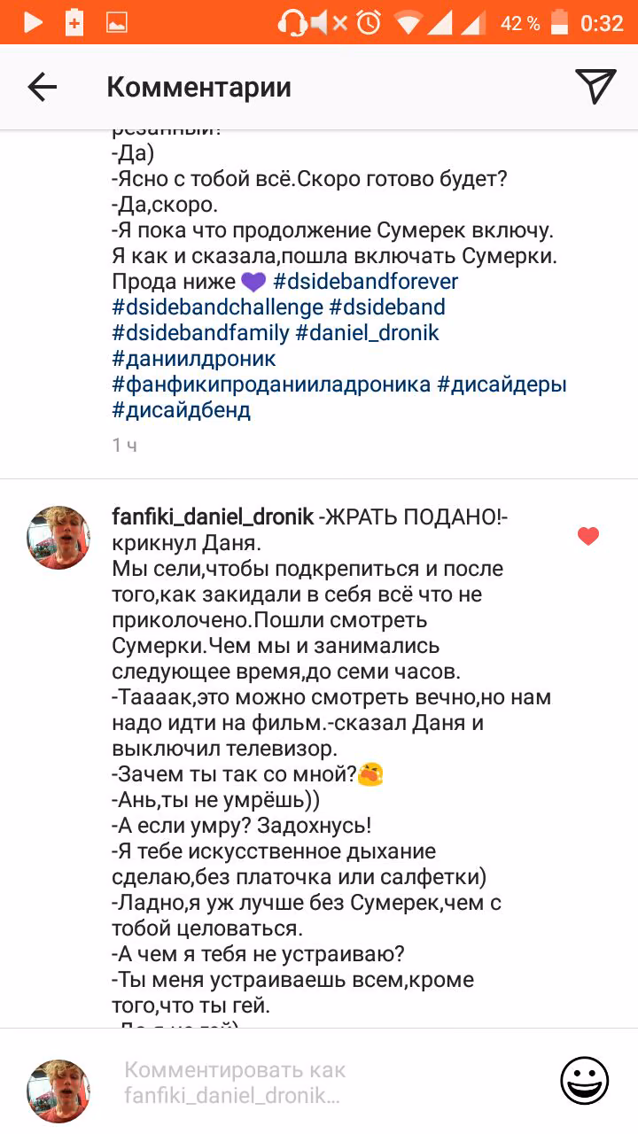Open hashtag #дисайдбенд
This screenshot has width=638, height=1134.
pyautogui.click(x=181, y=410)
